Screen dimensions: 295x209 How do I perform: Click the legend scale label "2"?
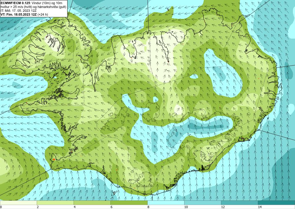tap(38, 207)
